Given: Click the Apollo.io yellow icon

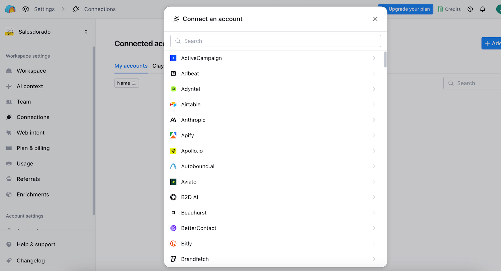Looking at the screenshot, I should 173,151.
